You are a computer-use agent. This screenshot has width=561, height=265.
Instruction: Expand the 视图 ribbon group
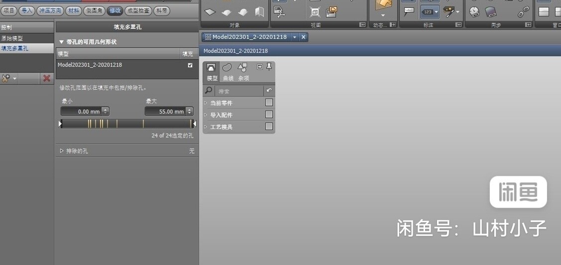tap(362, 25)
